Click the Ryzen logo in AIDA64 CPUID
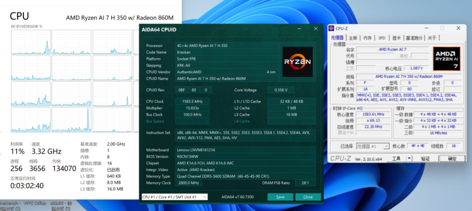This screenshot has width=472, height=211. coord(298,62)
